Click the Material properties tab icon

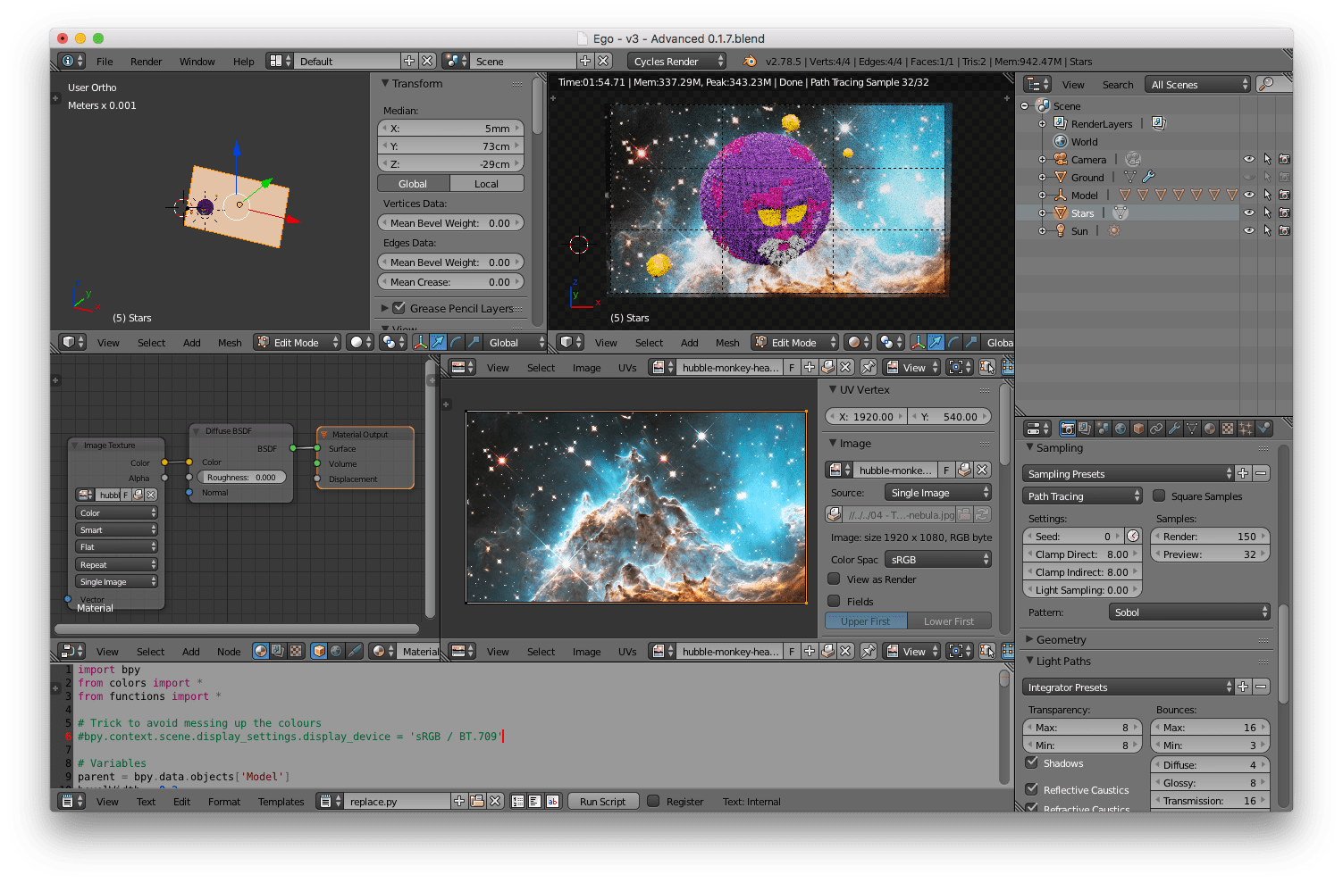[1210, 429]
